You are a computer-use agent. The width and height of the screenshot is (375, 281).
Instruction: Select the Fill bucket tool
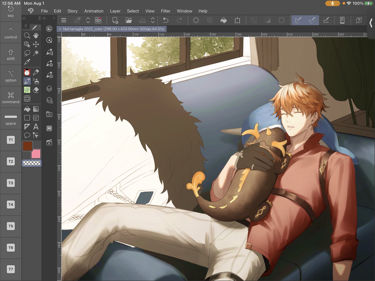tap(27, 109)
